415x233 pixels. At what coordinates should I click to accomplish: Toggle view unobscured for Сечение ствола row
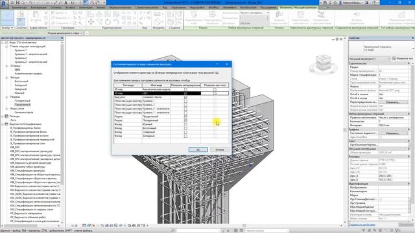pos(185,97)
